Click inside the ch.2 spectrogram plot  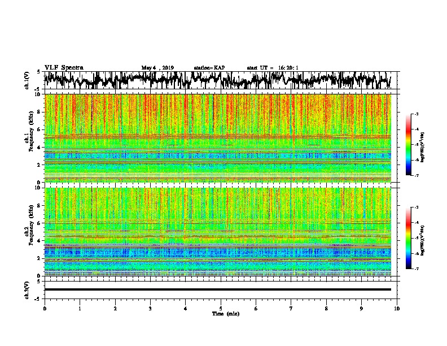click(217, 232)
